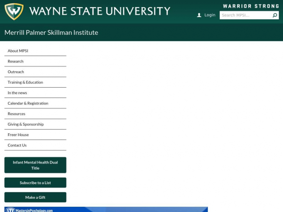Open the In the news section
The width and height of the screenshot is (283, 212).
click(35, 93)
